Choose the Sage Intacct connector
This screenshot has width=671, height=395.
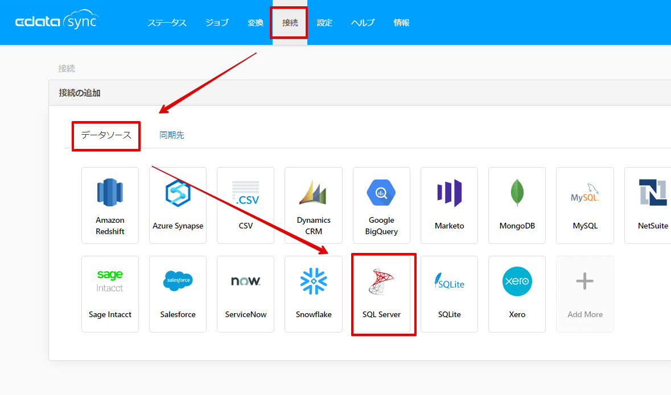pos(110,294)
